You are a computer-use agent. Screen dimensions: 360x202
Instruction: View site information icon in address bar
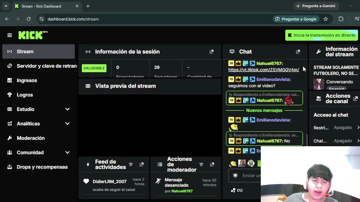pos(42,19)
